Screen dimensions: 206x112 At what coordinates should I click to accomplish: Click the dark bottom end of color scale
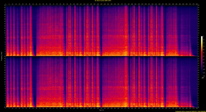pyautogui.click(x=202, y=76)
